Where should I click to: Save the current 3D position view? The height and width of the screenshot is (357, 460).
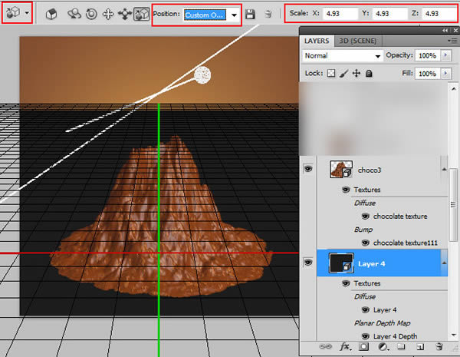coord(250,14)
